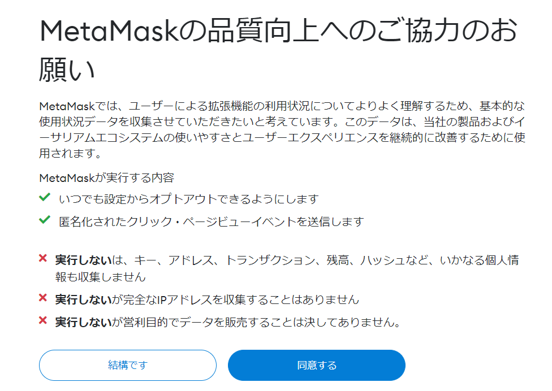
Task: Click the MetaMaskの品質向上 page heading
Action: (278, 50)
